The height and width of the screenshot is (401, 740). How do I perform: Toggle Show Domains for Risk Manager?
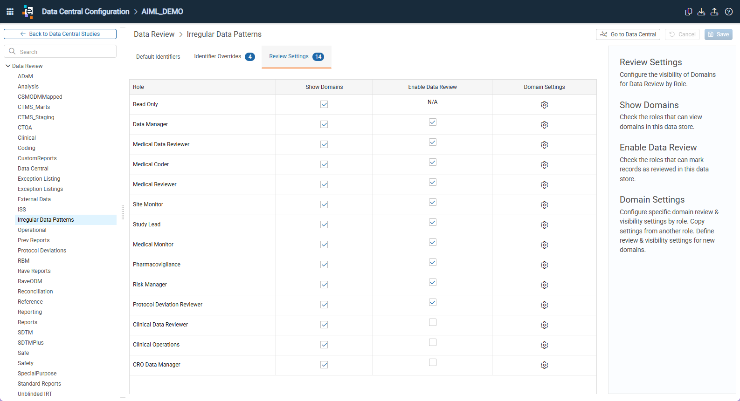[x=324, y=285]
